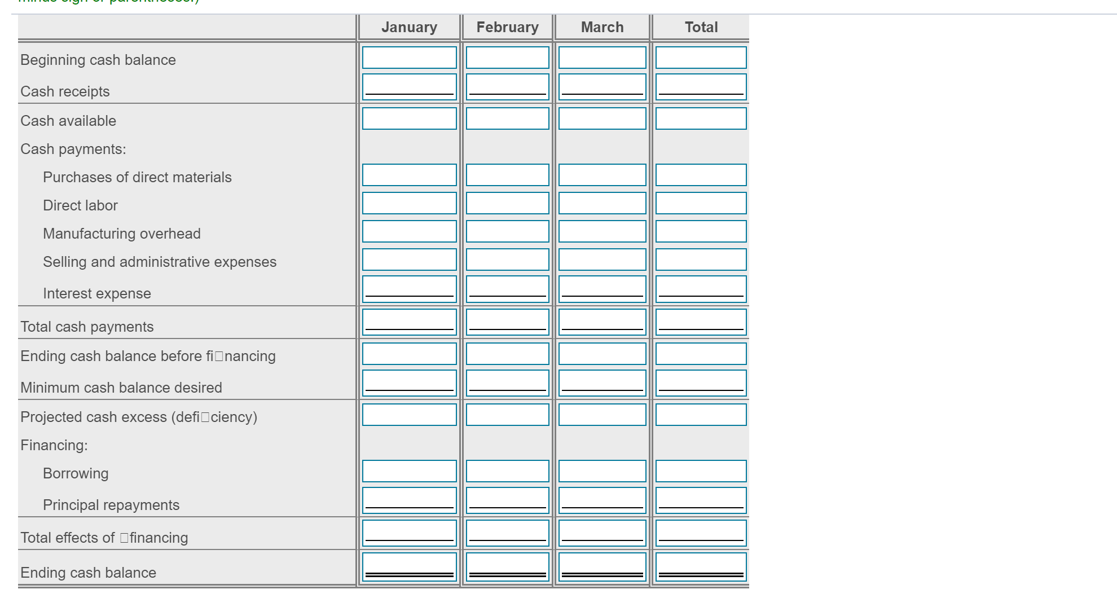
Task: Select Total column Total cash payments input
Action: pos(701,322)
